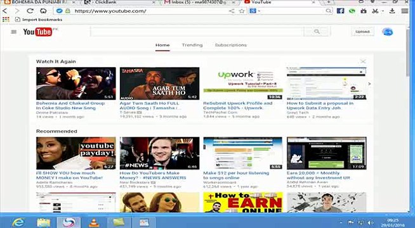Open the downloads arrow icon
Screen dimensions: 415x228
(x=392, y=11)
